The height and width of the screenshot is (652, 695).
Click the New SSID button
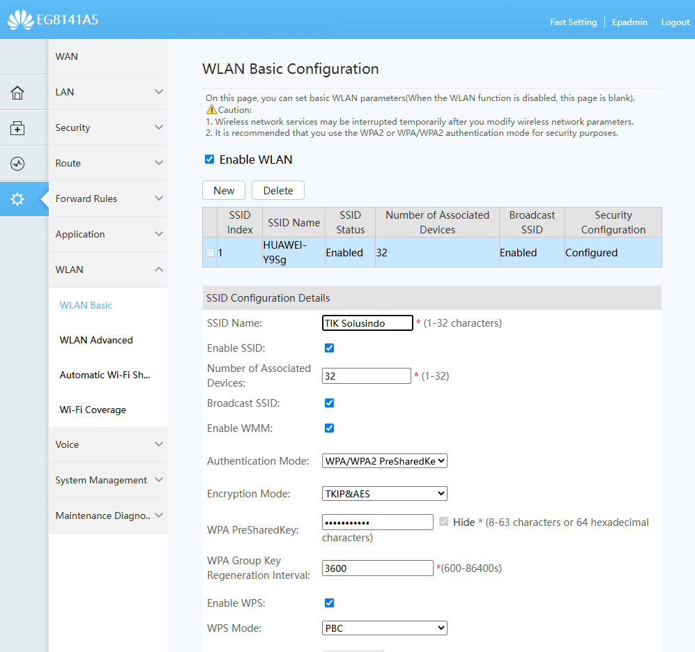224,191
